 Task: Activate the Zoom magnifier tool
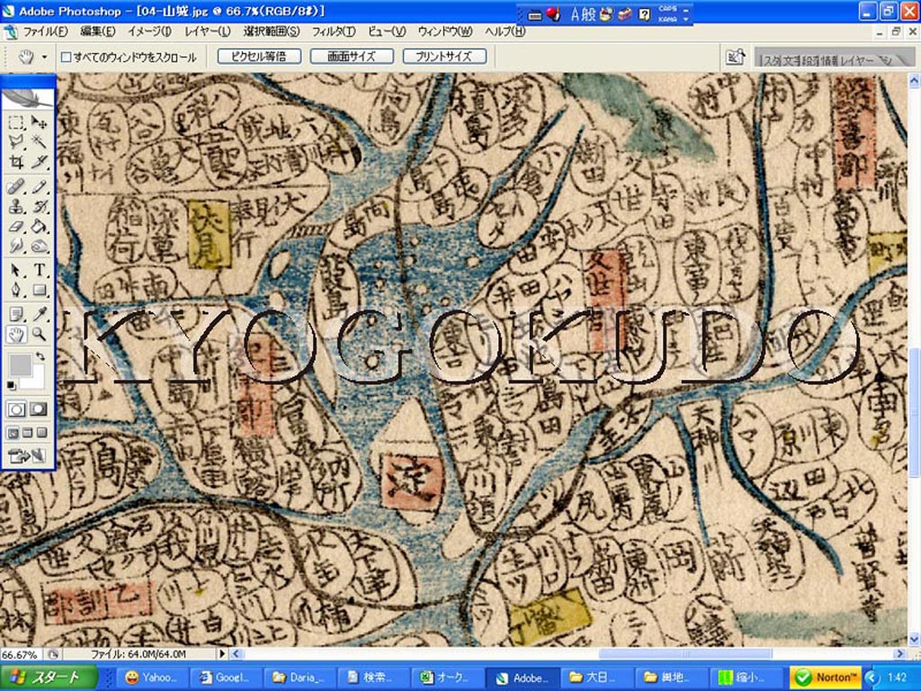(x=39, y=335)
